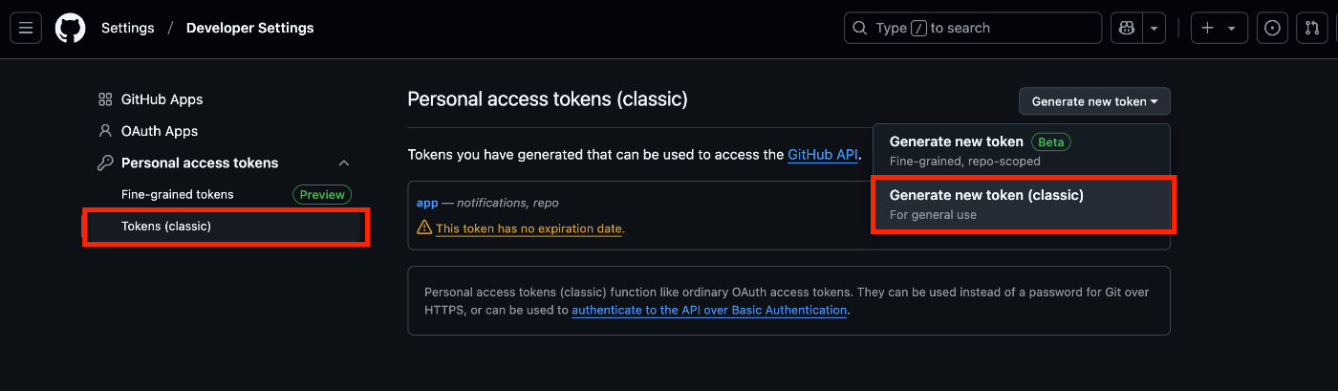Click the warning icon beside expiration notice
The width and height of the screenshot is (1338, 391).
(424, 228)
